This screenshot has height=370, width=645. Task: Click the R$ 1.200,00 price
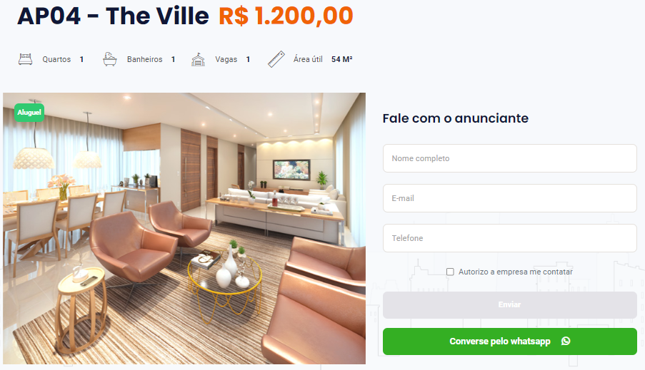[x=286, y=16]
